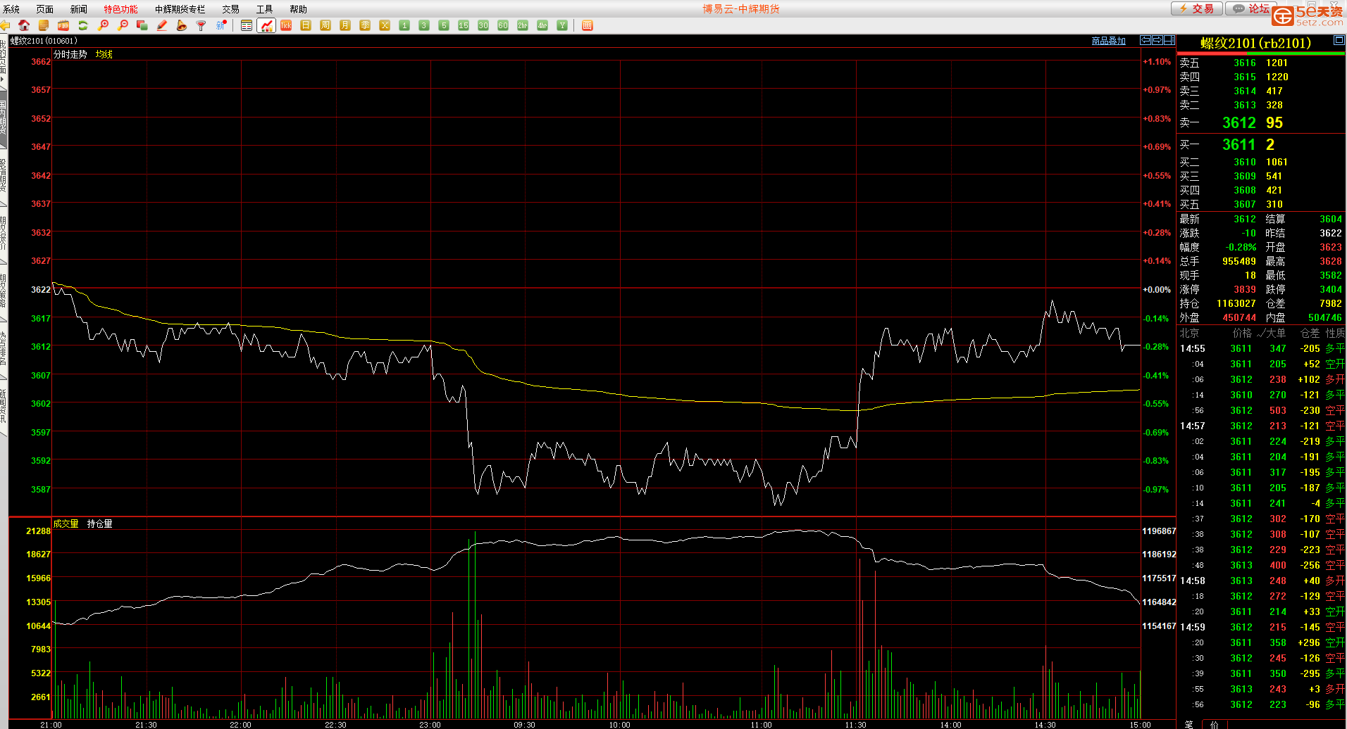
Task: Click the green refresh arrows icon
Action: click(x=83, y=25)
